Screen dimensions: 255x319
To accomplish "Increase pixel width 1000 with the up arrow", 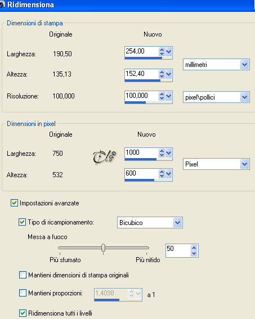I will tap(162, 151).
